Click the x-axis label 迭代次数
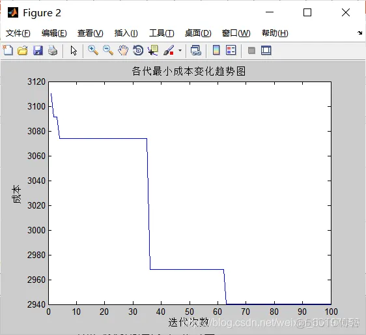 click(x=189, y=323)
